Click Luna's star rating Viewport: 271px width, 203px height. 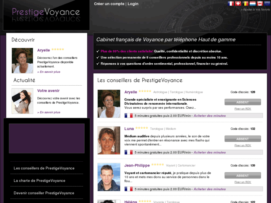pyautogui.click(x=142, y=128)
